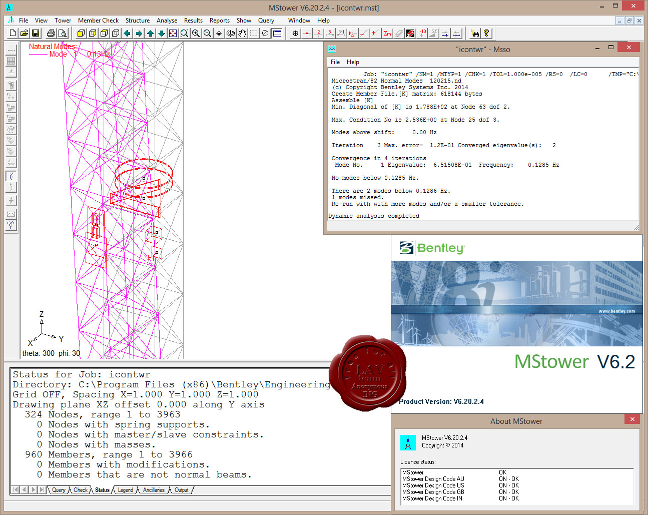Click the zoom extents icon with red arrows
The width and height of the screenshot is (648, 515).
173,33
